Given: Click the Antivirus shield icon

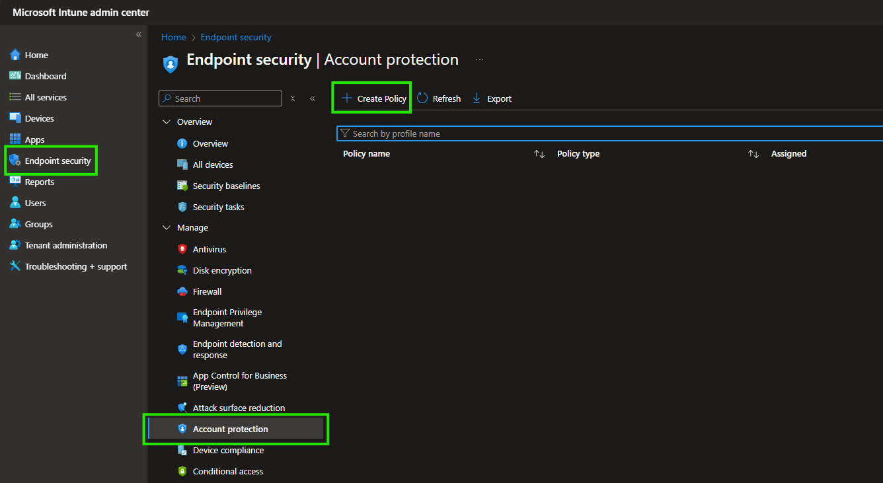Looking at the screenshot, I should (182, 249).
